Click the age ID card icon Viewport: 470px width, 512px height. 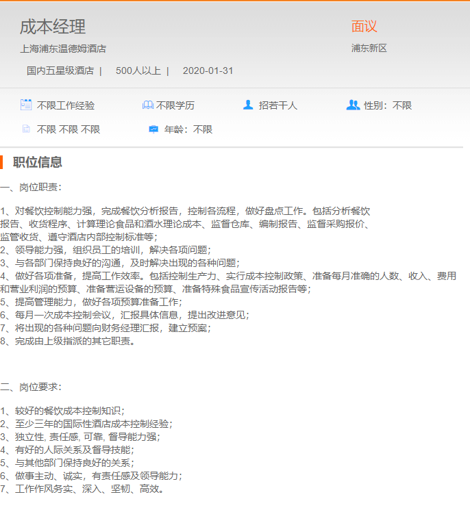(x=153, y=129)
